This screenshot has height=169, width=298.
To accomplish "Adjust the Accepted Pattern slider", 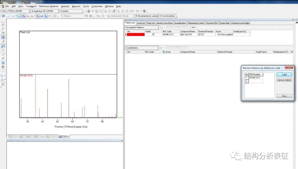I will tap(177, 27).
